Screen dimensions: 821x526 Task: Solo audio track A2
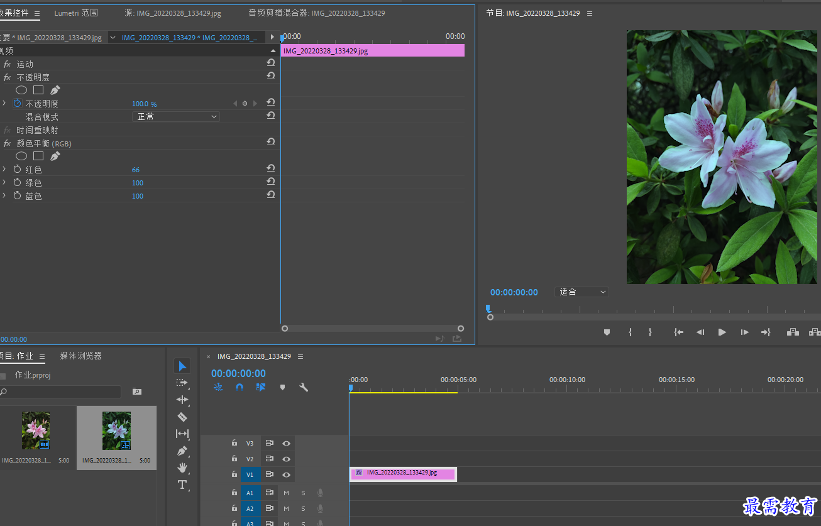point(303,509)
